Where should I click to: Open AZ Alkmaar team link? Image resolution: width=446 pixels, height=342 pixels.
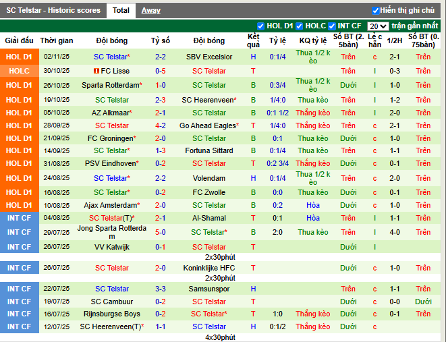click(x=111, y=113)
